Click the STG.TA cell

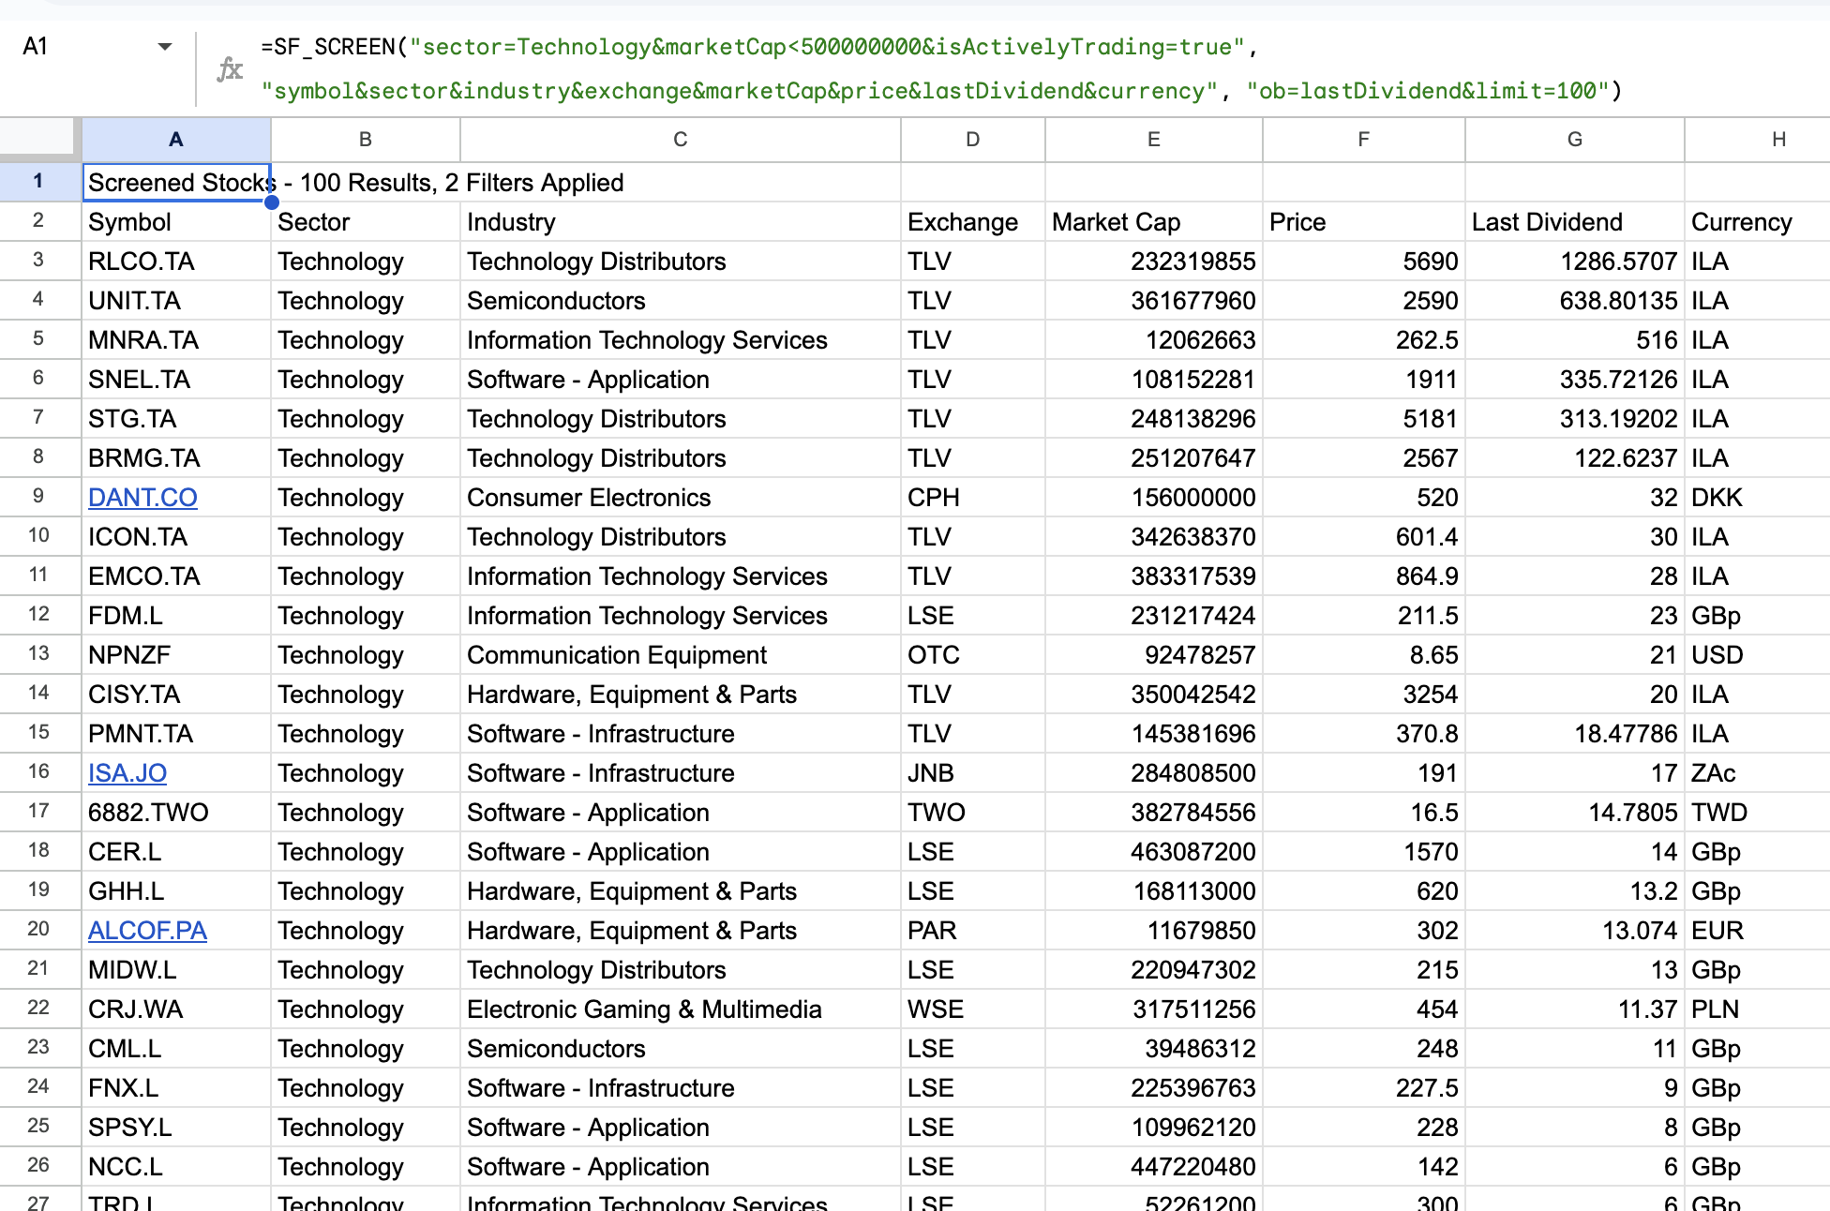pos(176,419)
